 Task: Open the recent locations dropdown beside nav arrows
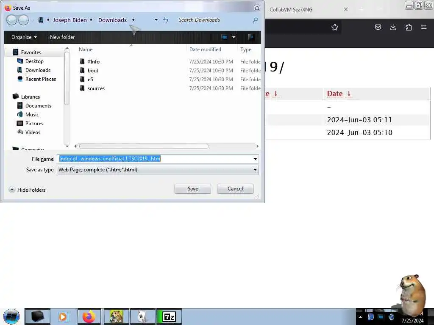pyautogui.click(x=32, y=20)
